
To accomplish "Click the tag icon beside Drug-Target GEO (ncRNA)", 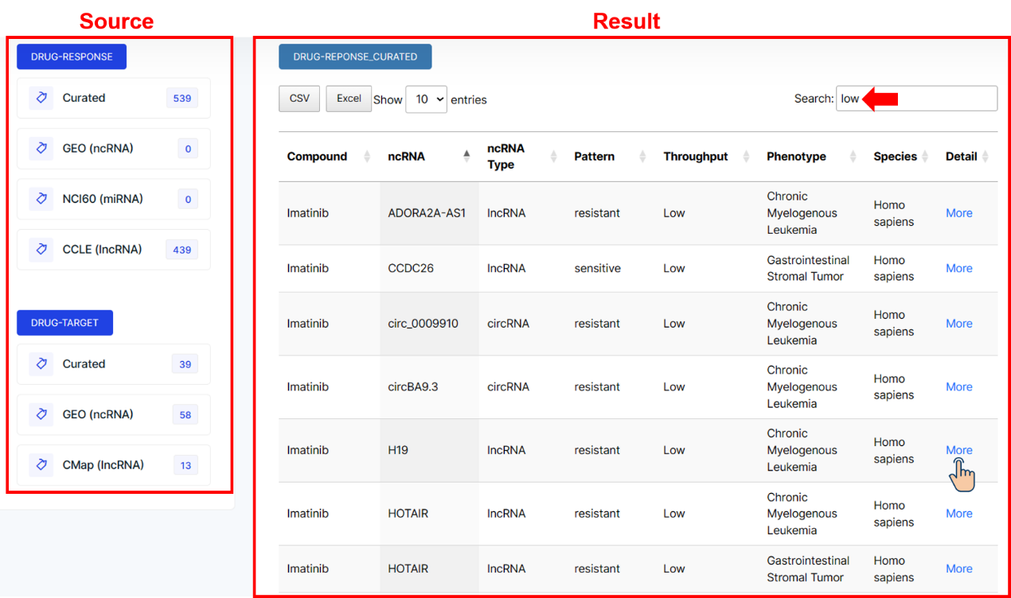I will click(x=41, y=414).
